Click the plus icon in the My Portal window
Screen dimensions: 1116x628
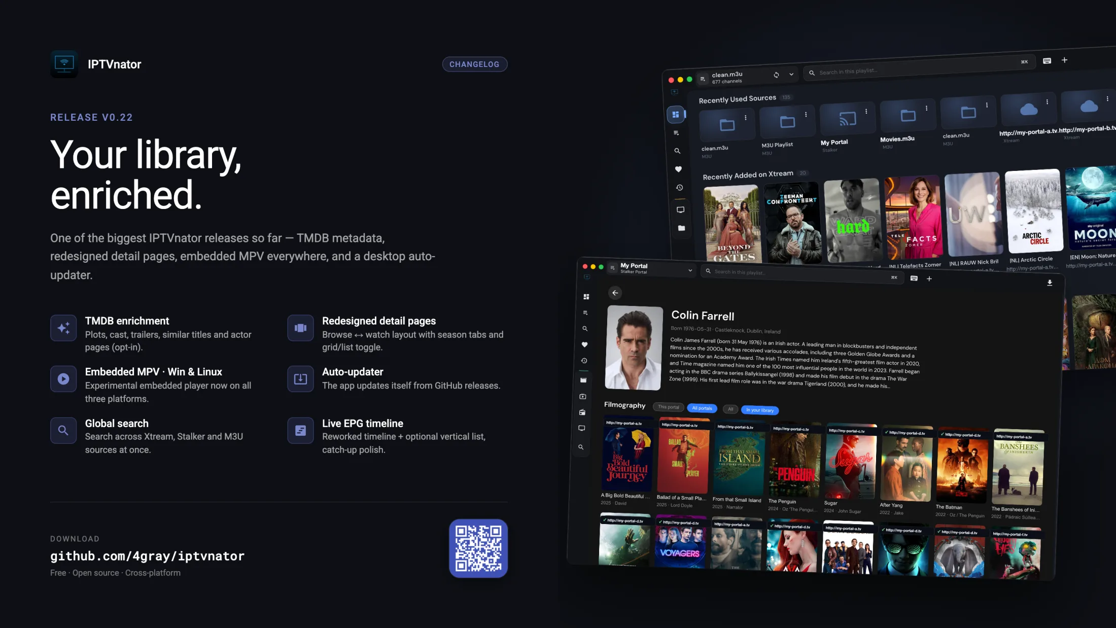[x=929, y=278]
